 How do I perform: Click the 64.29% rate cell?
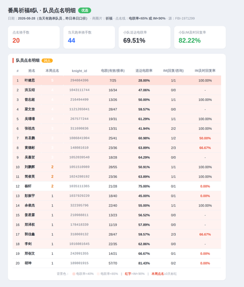pos(144,157)
